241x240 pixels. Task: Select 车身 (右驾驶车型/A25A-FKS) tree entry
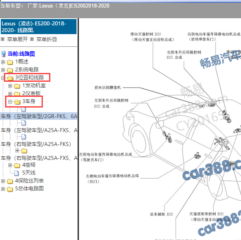click(36, 144)
